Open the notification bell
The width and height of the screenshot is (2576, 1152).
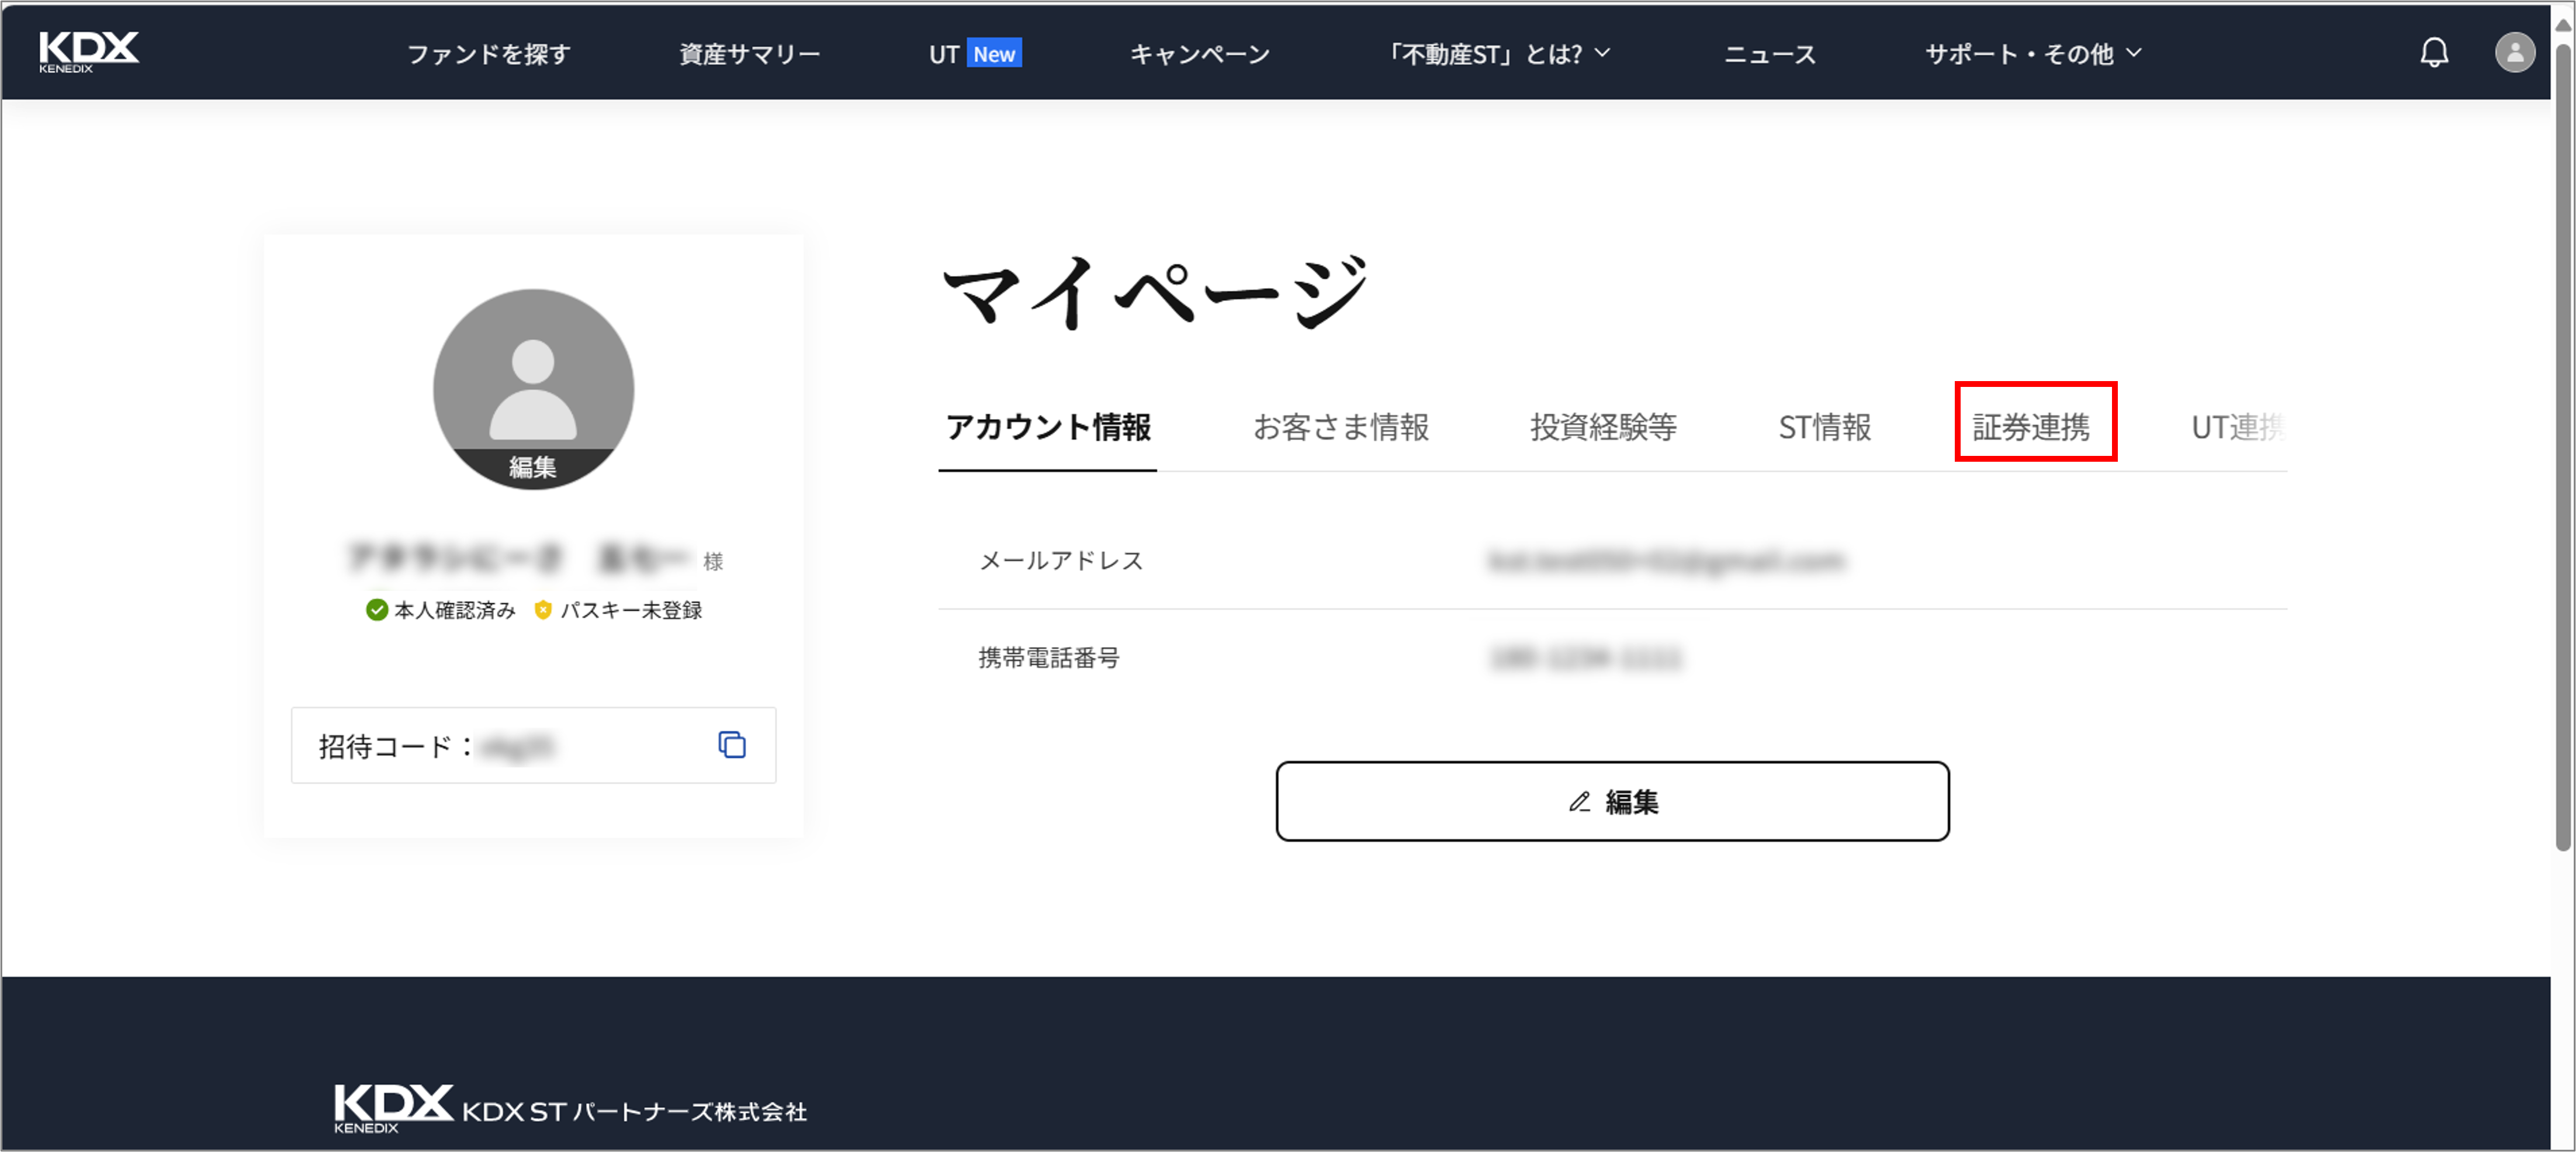pos(2434,52)
